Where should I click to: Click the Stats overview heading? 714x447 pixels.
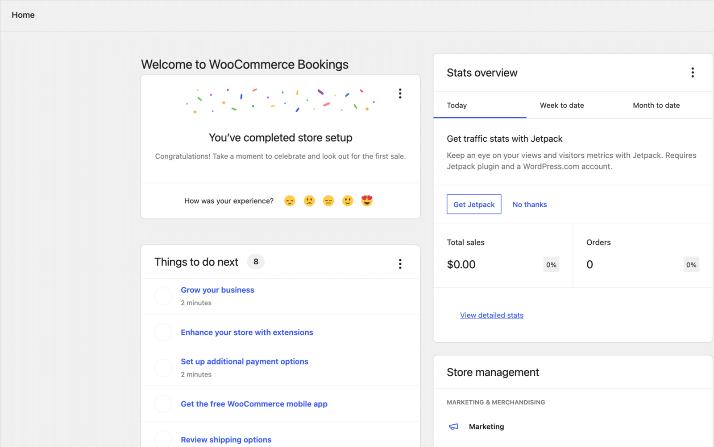coord(482,73)
